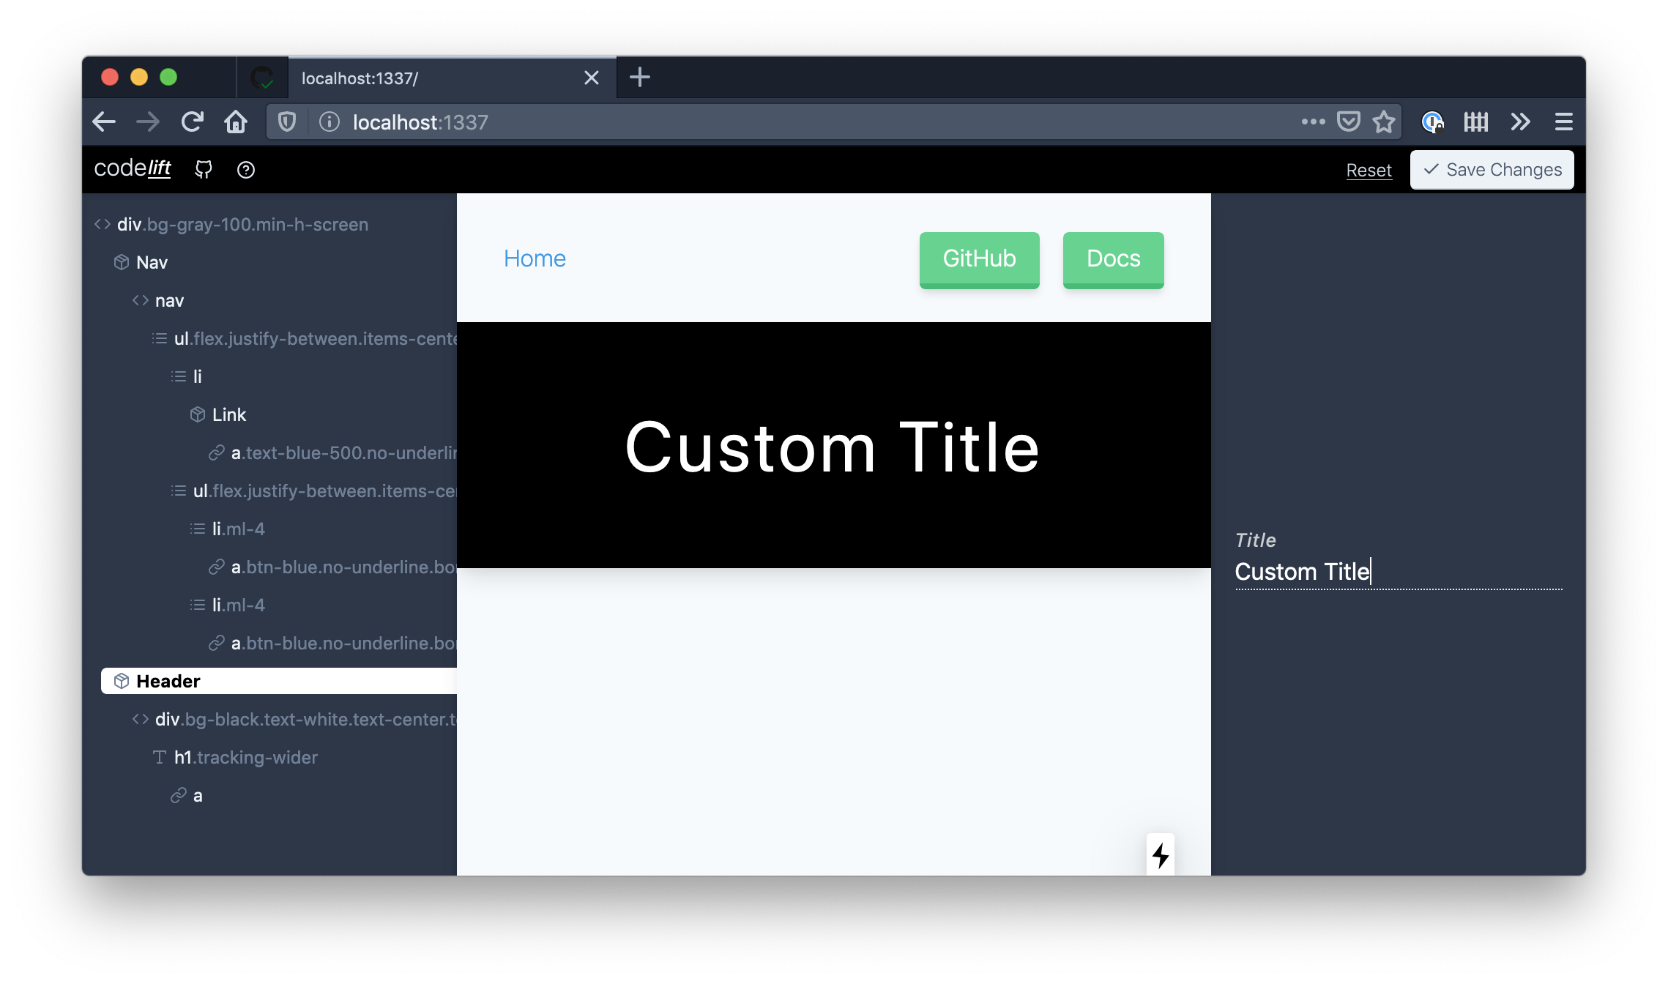
Task: Select the second li.ml-4 tree row
Action: coord(227,605)
